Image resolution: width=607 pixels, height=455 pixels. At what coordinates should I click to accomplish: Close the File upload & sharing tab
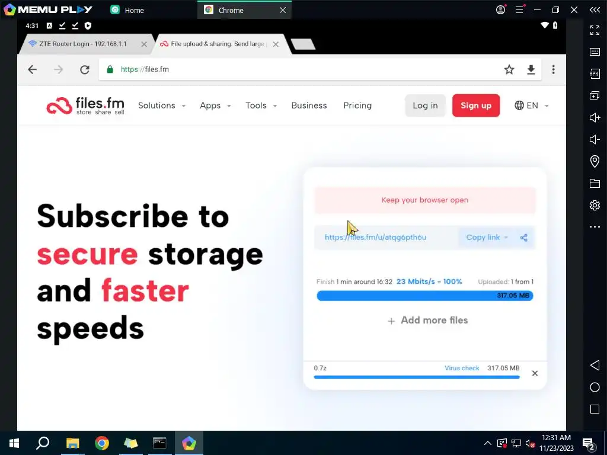point(276,44)
